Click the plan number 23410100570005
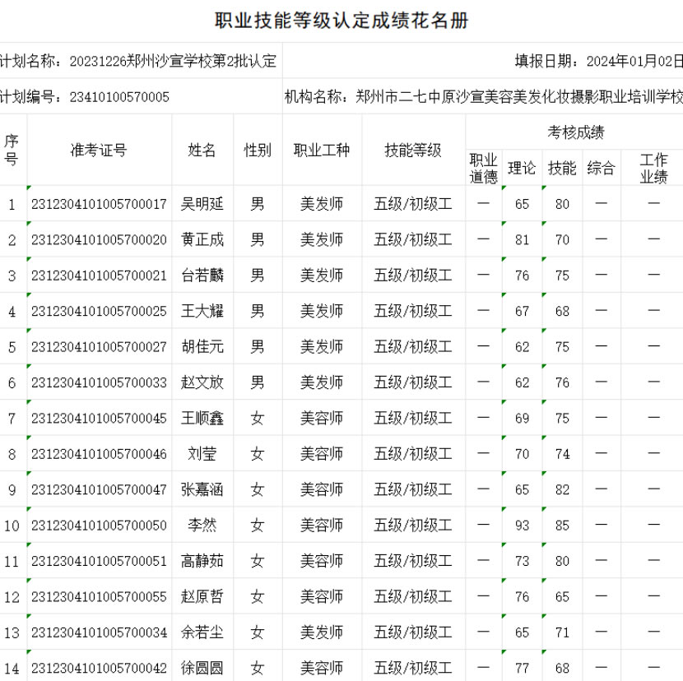Viewport: 683px width, 681px height. coord(119,97)
